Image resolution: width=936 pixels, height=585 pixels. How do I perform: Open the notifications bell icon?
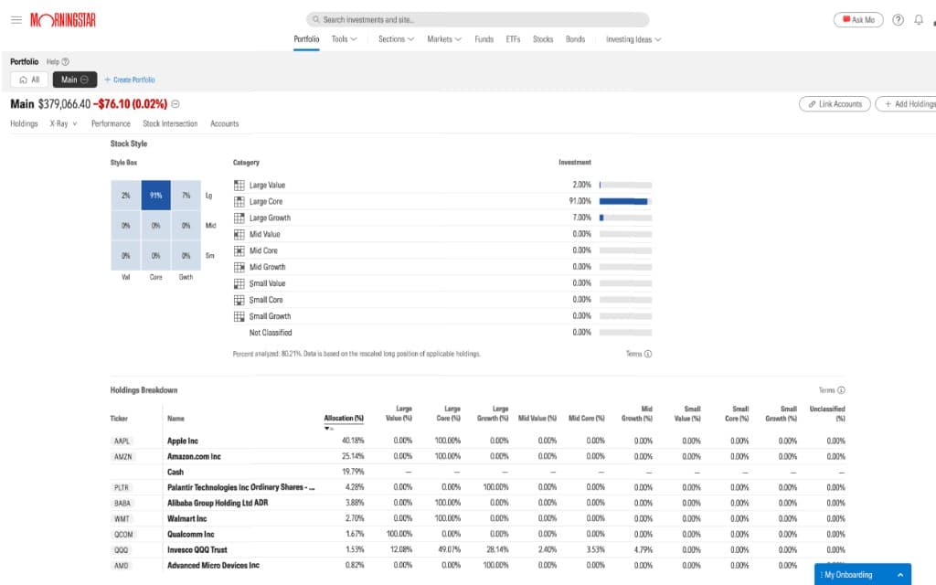919,20
